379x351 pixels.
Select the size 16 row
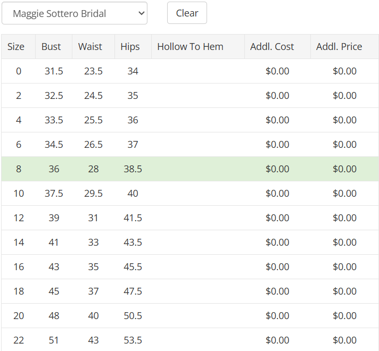click(x=19, y=267)
